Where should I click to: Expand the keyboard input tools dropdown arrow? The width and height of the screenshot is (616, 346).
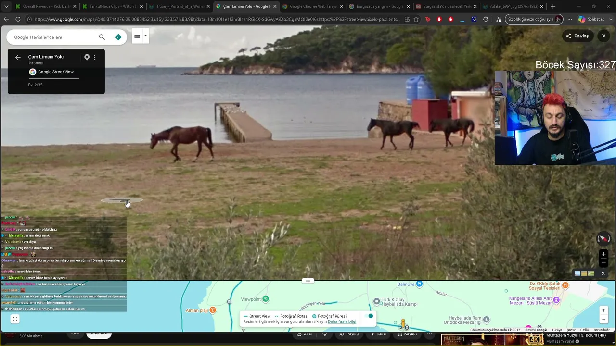(x=145, y=36)
